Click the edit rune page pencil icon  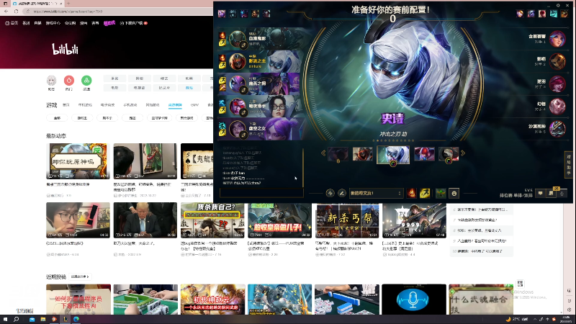tap(341, 193)
